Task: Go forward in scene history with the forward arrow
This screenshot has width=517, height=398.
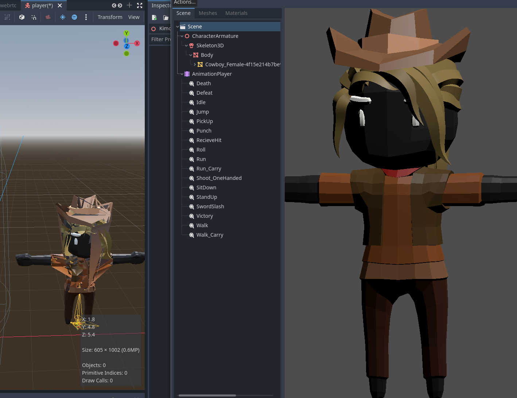Action: click(x=120, y=5)
